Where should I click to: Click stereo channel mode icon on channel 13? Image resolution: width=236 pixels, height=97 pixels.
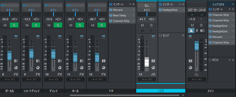[153, 61]
